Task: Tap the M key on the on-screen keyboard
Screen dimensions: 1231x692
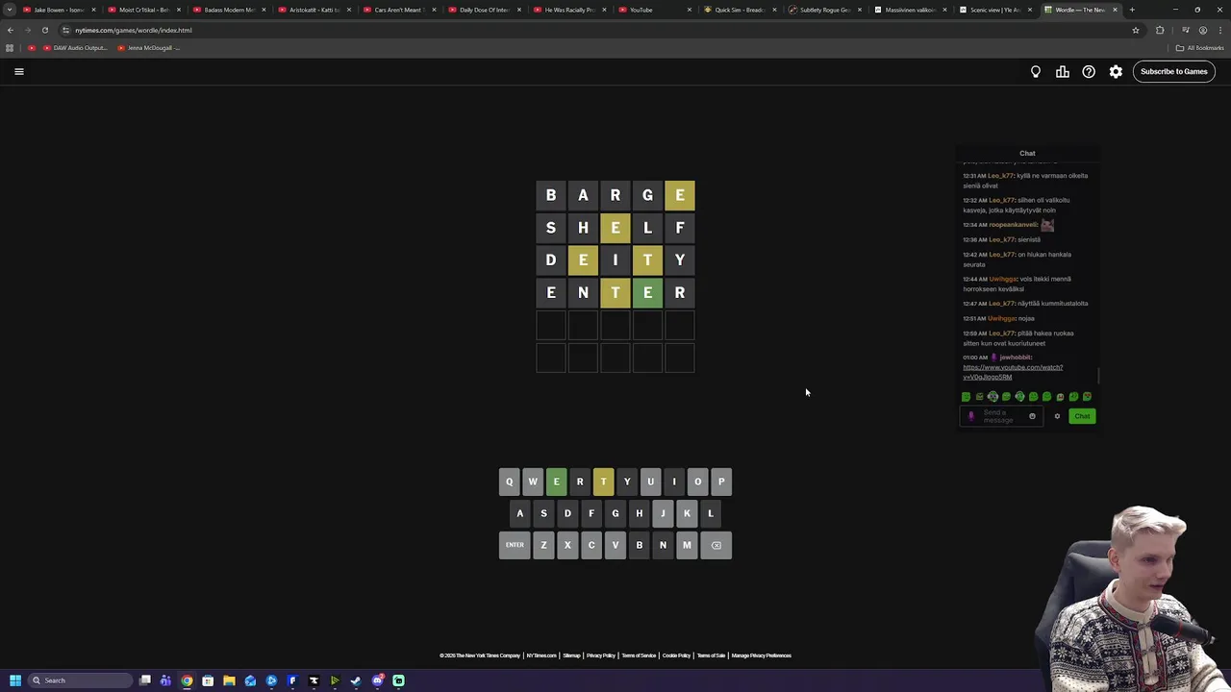Action: pyautogui.click(x=687, y=545)
